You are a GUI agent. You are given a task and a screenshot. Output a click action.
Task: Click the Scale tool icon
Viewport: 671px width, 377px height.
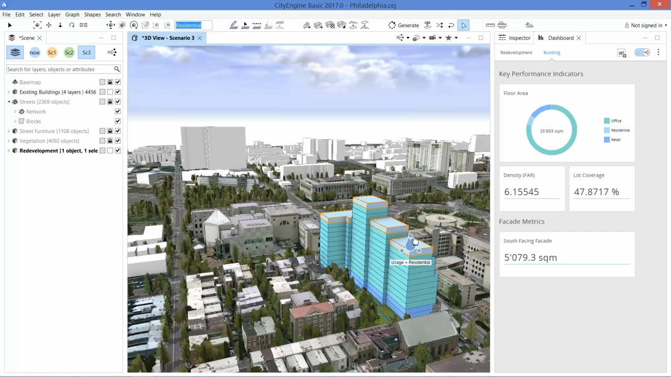tap(83, 25)
